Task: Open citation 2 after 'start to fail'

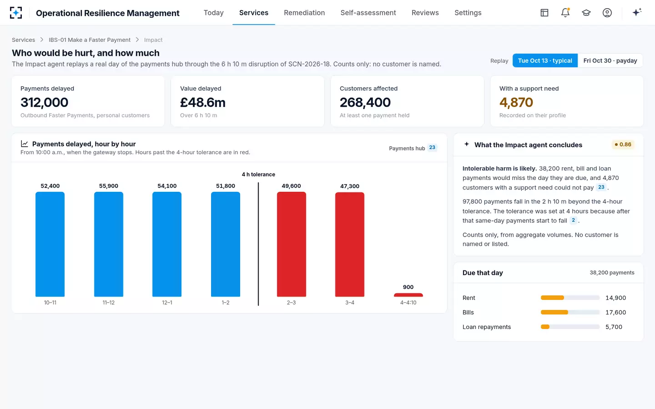Action: pyautogui.click(x=574, y=220)
